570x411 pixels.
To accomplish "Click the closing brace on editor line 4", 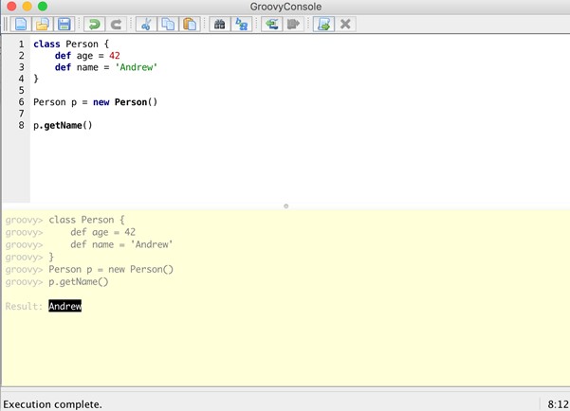I will (x=36, y=79).
